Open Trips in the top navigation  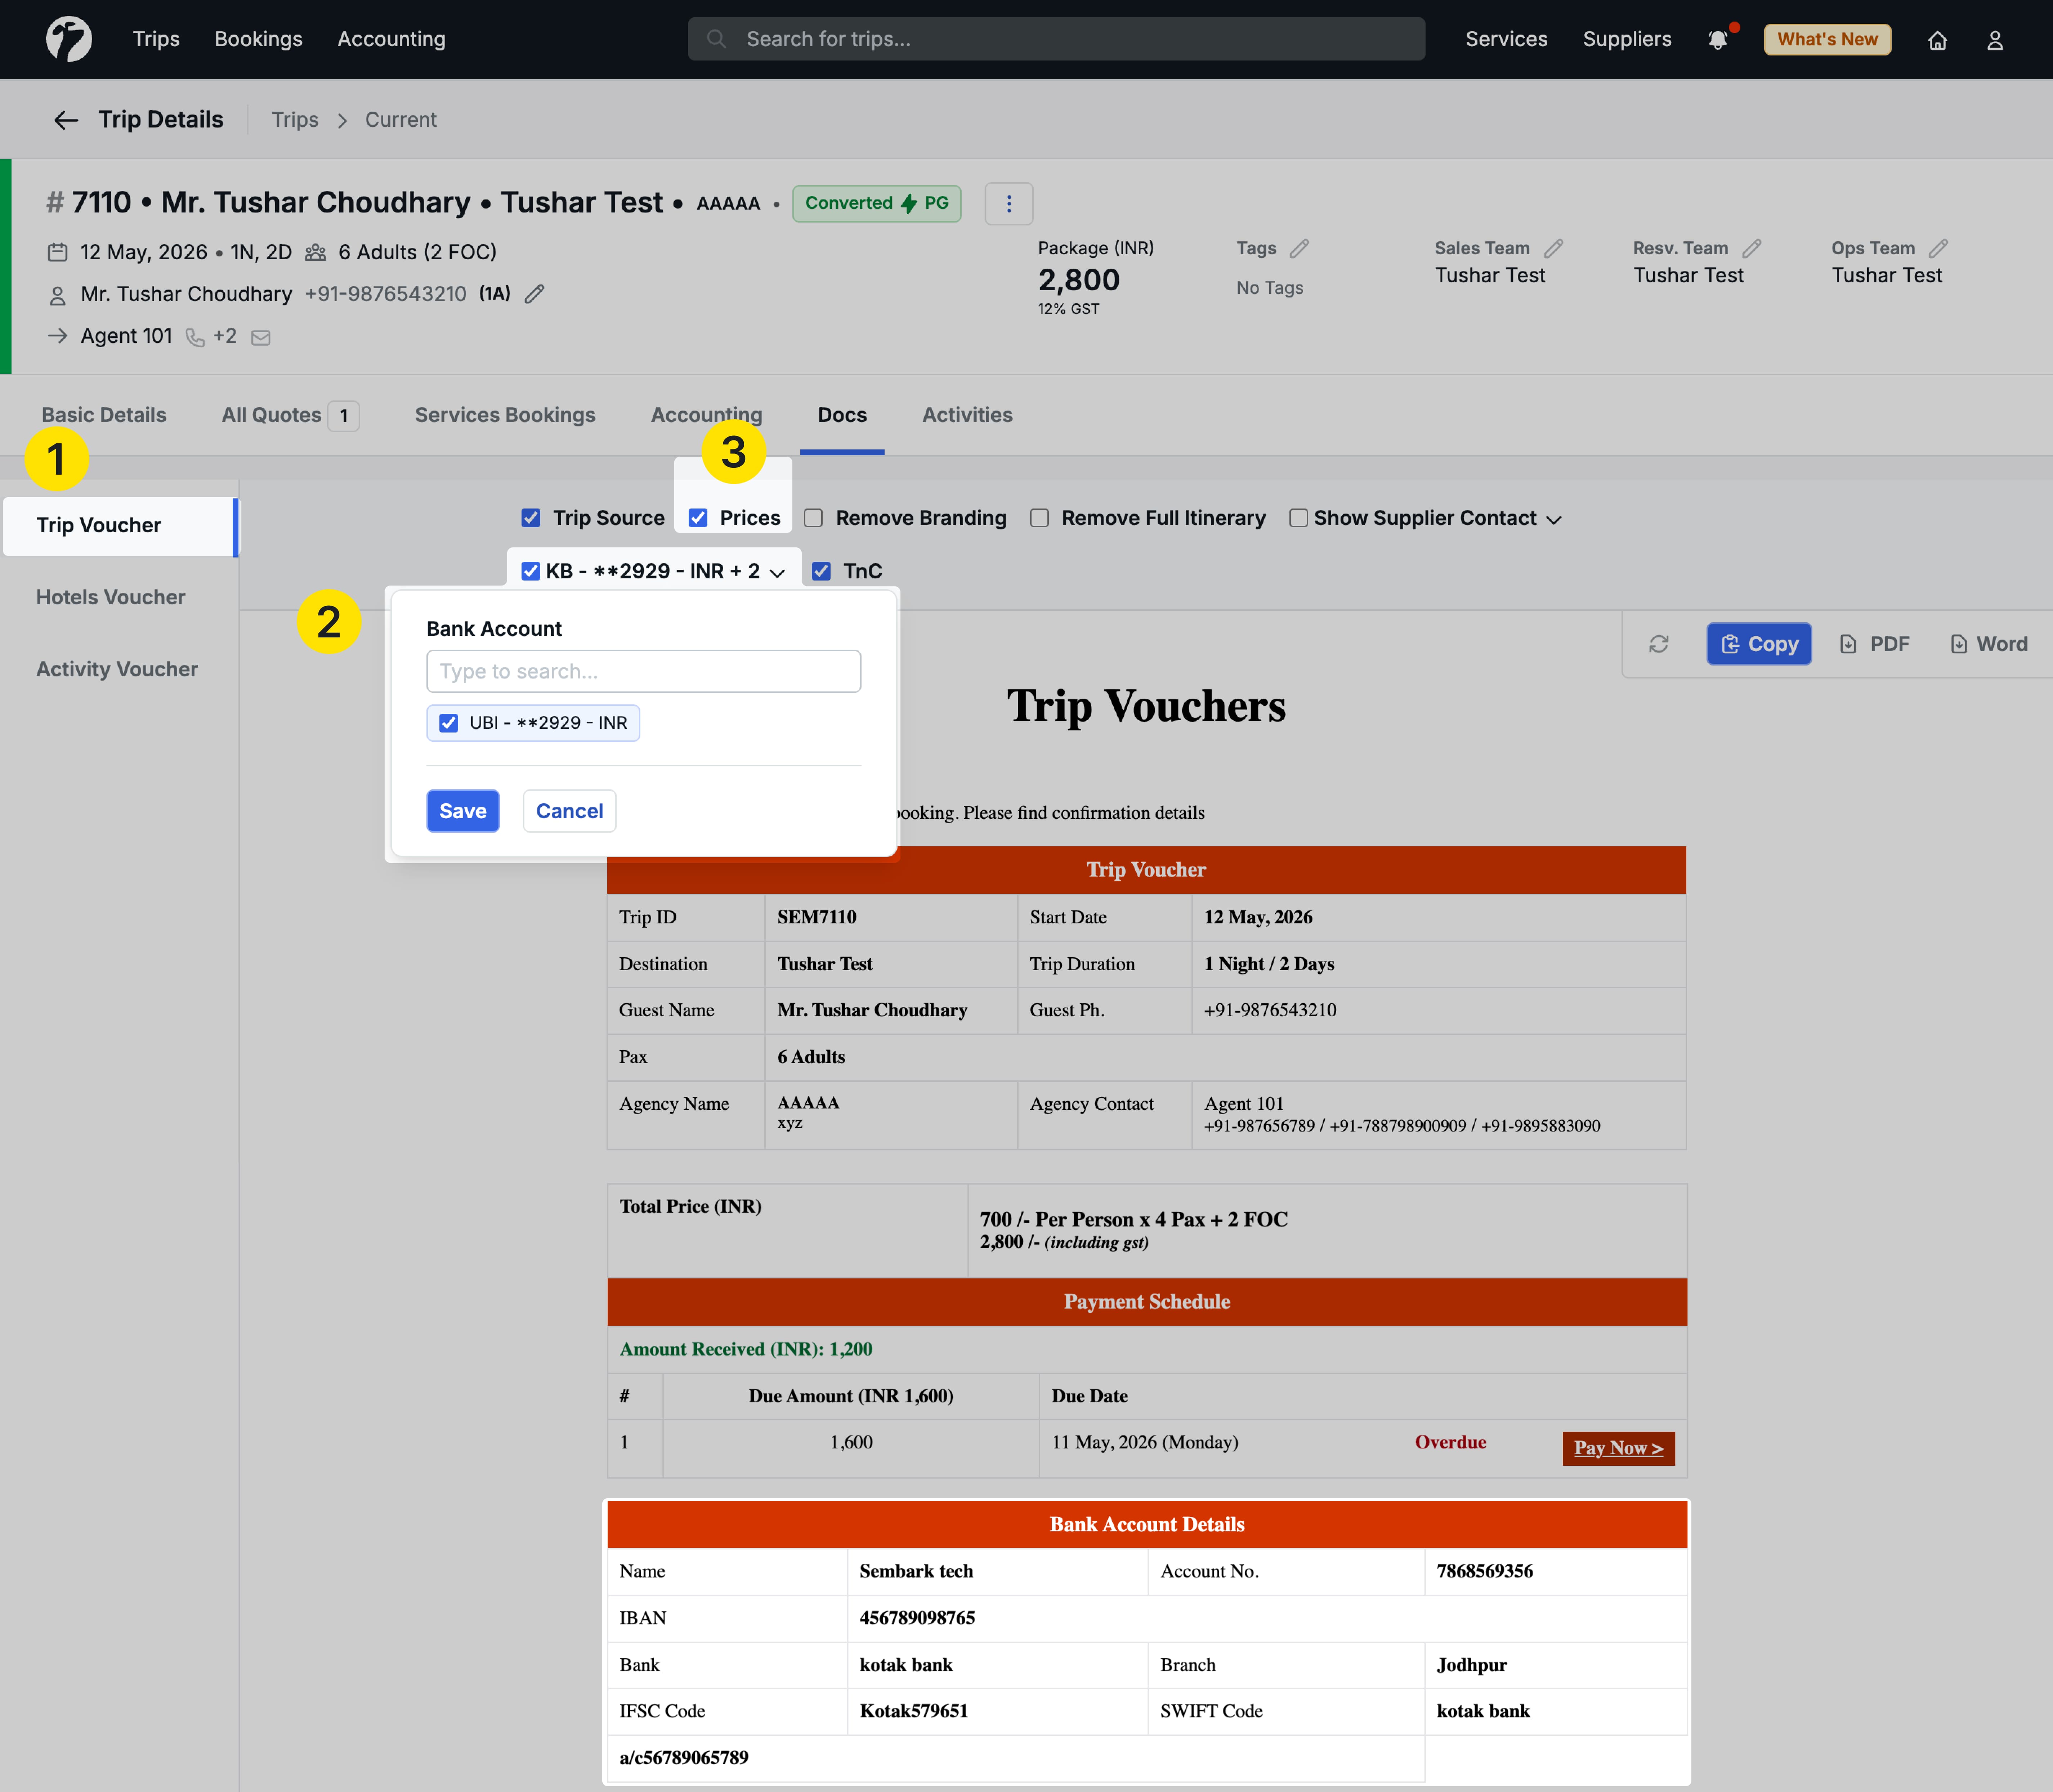(156, 39)
